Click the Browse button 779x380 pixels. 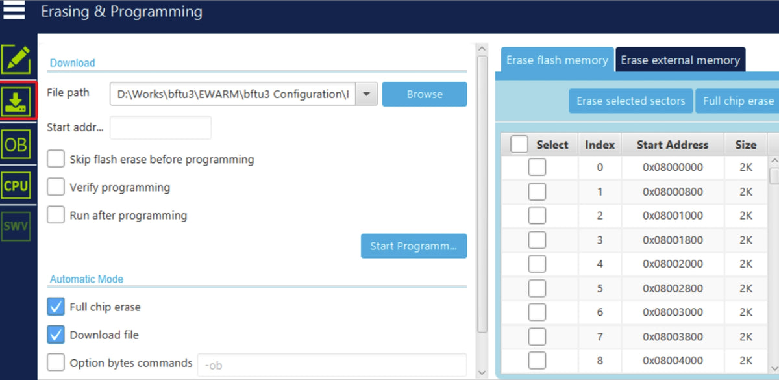click(x=425, y=94)
